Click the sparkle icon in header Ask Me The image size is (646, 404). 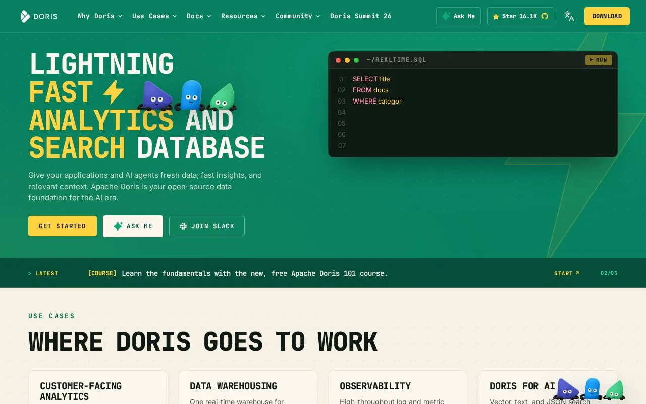pyautogui.click(x=446, y=16)
